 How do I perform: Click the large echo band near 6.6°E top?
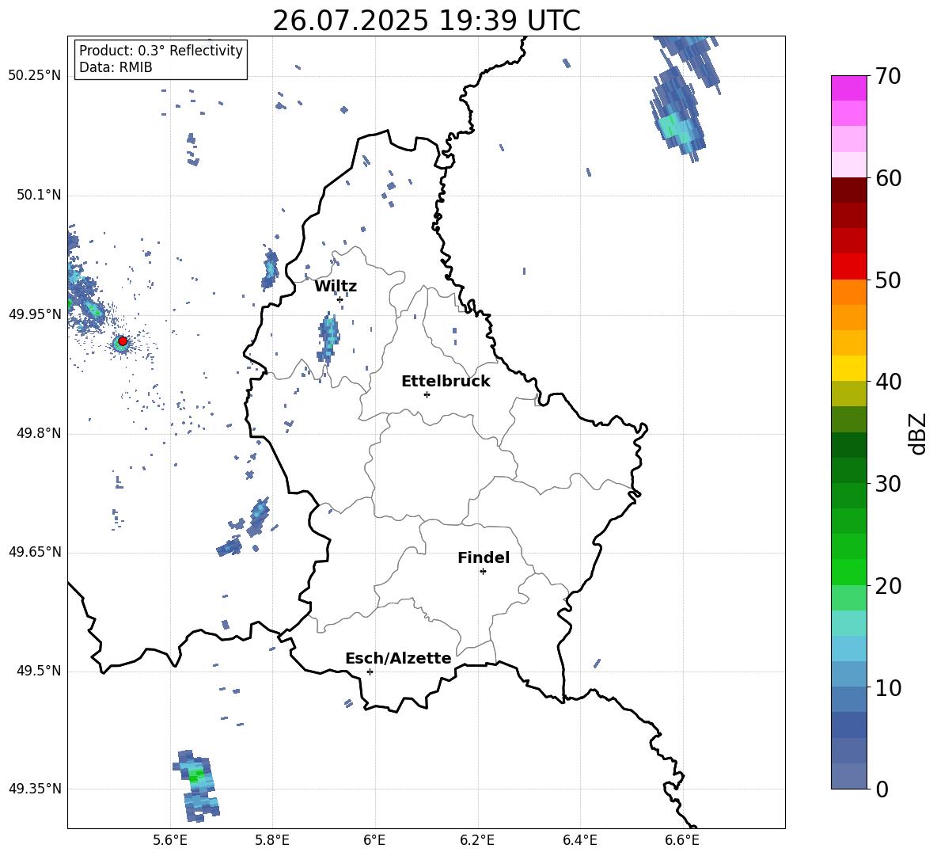(685, 99)
